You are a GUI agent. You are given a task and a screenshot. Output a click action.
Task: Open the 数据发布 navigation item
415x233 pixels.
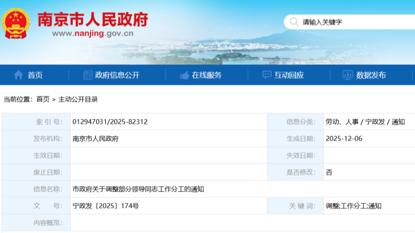tap(371, 75)
